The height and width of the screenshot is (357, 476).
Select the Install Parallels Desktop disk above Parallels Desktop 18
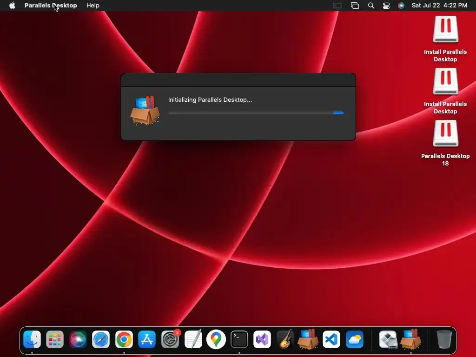click(x=445, y=81)
